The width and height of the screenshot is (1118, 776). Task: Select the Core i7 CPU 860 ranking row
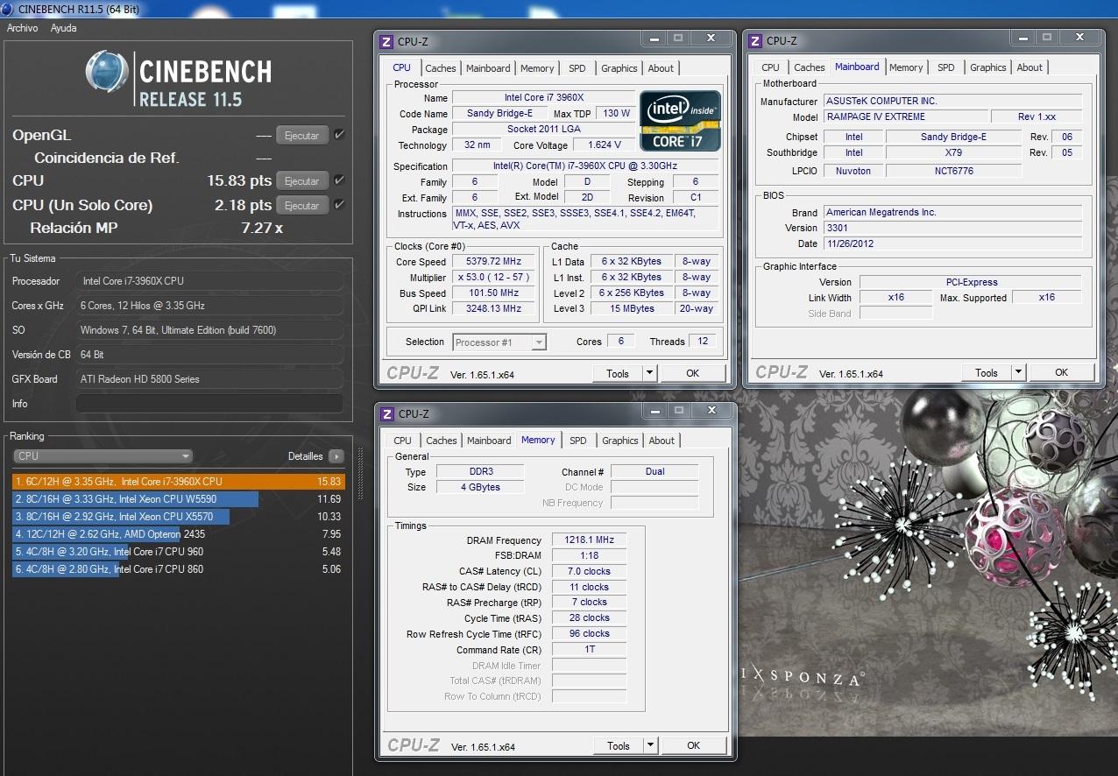point(179,569)
